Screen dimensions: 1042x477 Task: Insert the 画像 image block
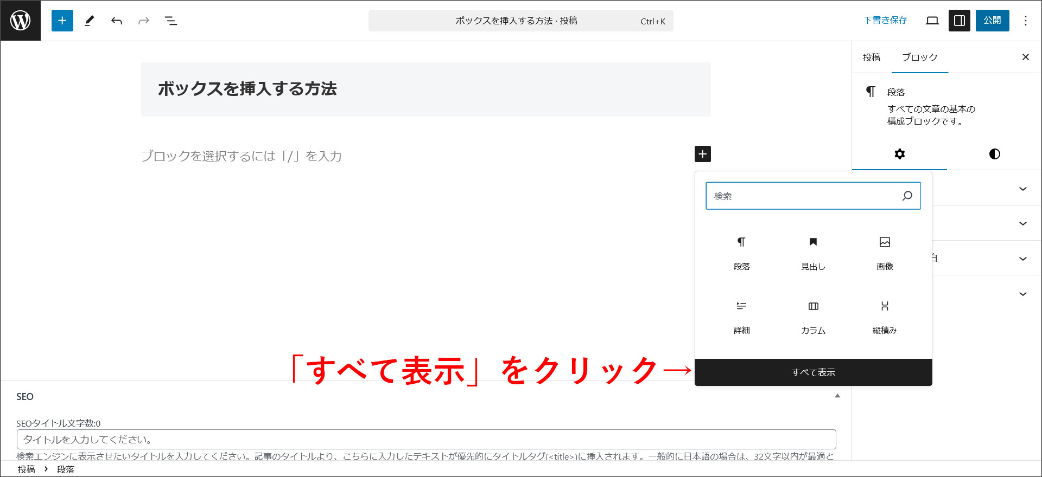[885, 253]
